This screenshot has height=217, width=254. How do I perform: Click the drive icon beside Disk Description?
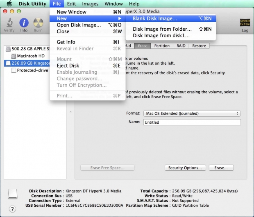(13, 194)
